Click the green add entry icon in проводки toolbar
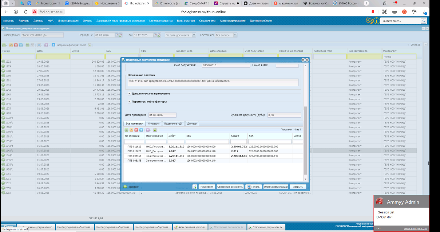 127,130
